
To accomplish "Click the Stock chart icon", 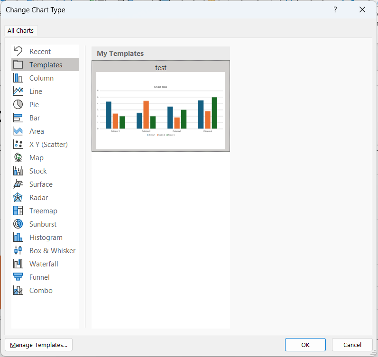I will 18,171.
